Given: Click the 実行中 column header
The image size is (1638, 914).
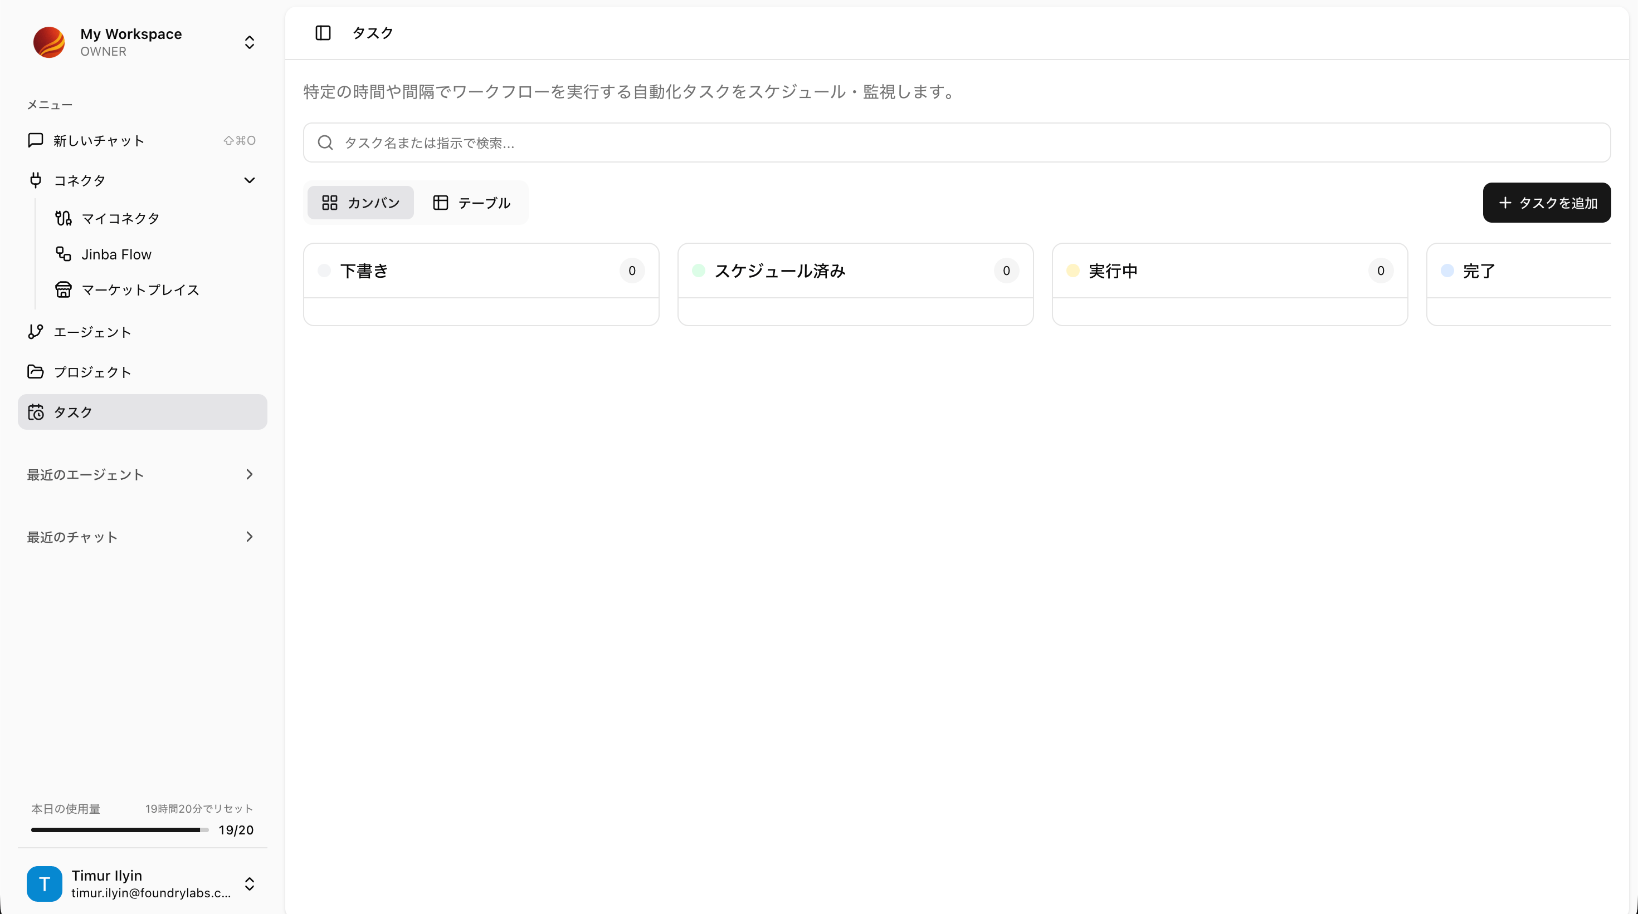Looking at the screenshot, I should point(1230,271).
